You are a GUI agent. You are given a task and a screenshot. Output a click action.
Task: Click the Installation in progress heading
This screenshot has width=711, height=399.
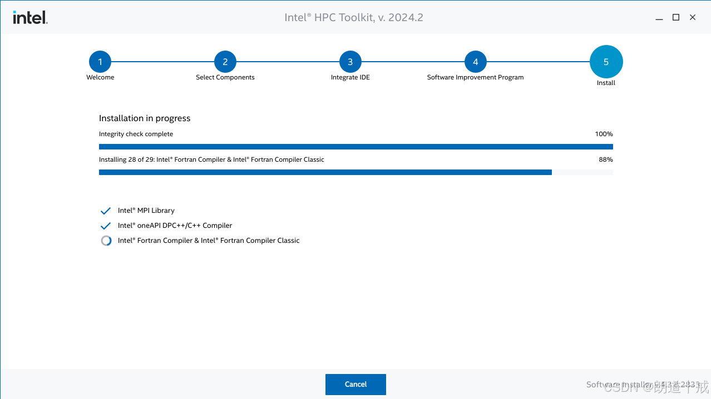click(x=145, y=118)
